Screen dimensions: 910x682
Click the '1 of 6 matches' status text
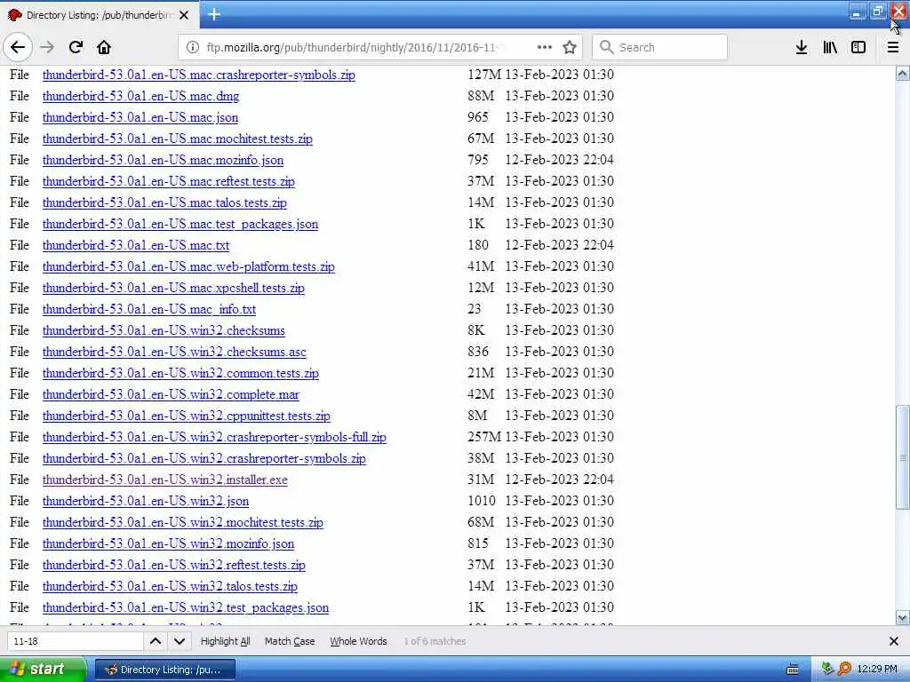(x=435, y=641)
